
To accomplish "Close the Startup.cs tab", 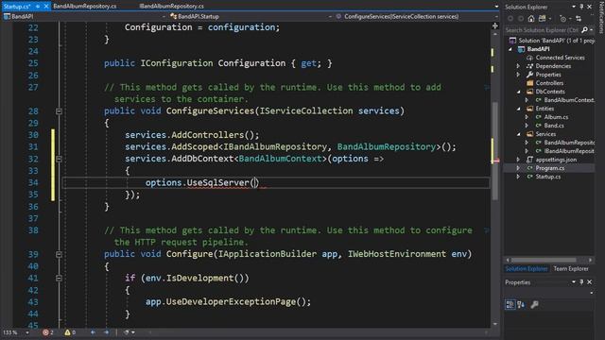I will click(46, 7).
